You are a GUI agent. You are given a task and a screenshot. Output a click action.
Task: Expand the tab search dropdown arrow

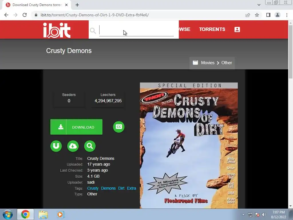click(259, 5)
